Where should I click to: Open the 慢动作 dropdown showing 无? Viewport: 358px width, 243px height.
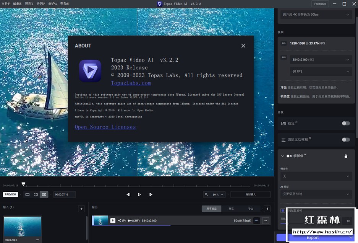316,176
